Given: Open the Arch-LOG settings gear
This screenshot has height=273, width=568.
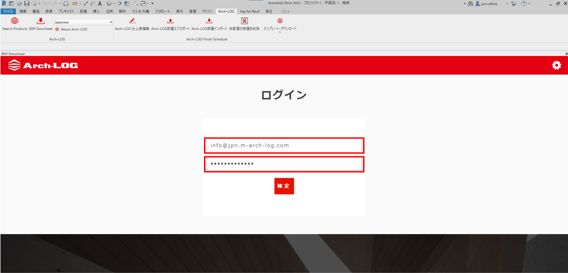Looking at the screenshot, I should click(556, 65).
